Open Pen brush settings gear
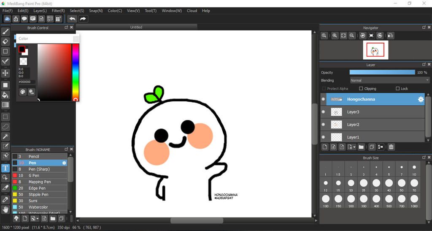432x231 pixels. coord(64,163)
